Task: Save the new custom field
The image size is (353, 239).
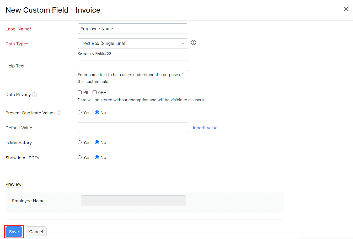Action: coord(14,232)
